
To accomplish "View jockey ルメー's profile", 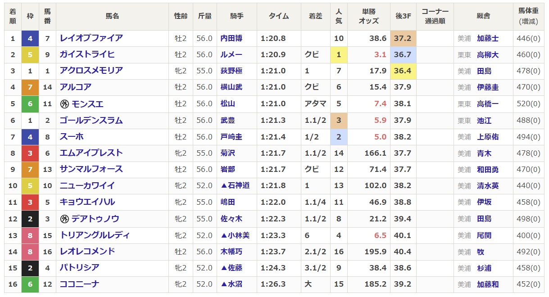I will 231,55.
